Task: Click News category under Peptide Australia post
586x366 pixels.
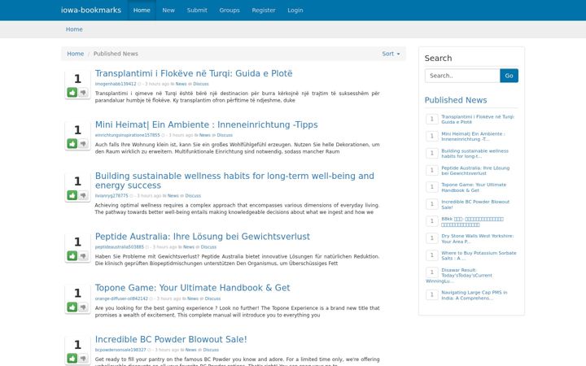Action: coord(189,247)
